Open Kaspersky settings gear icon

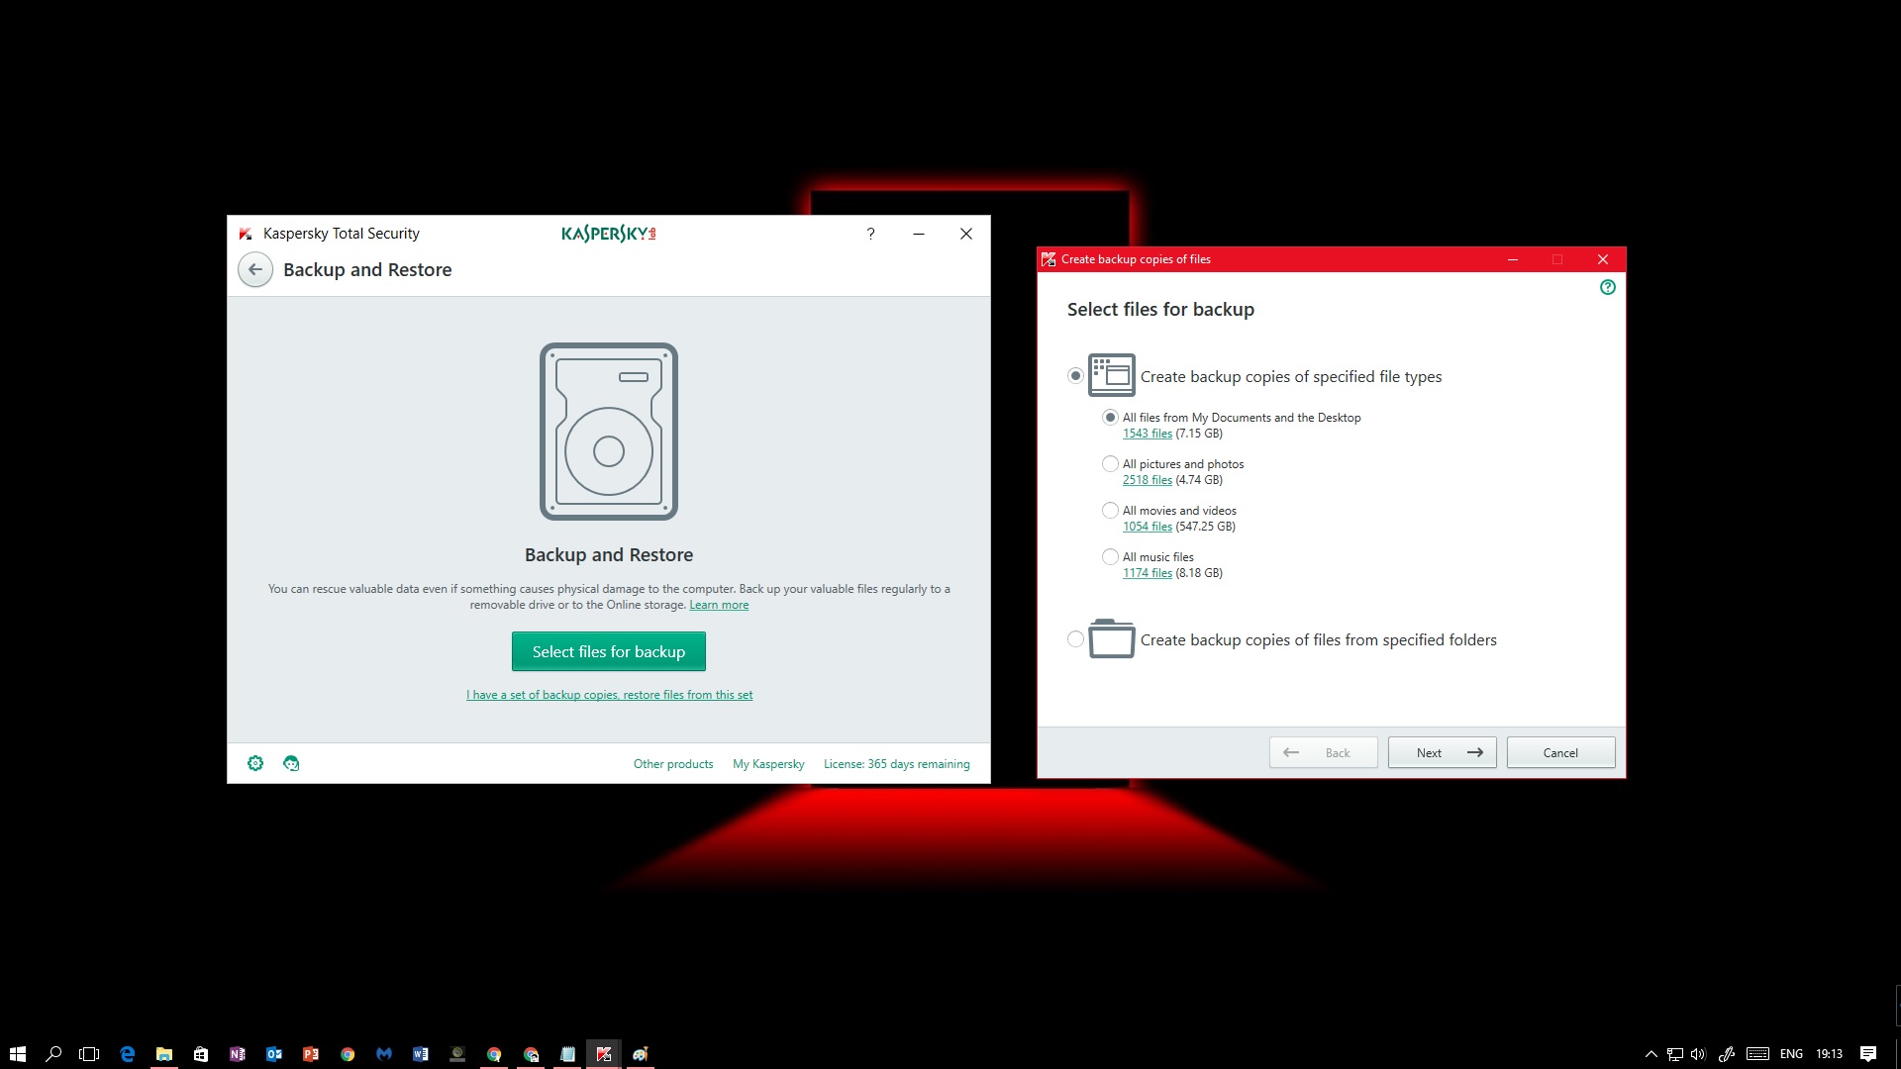point(255,763)
